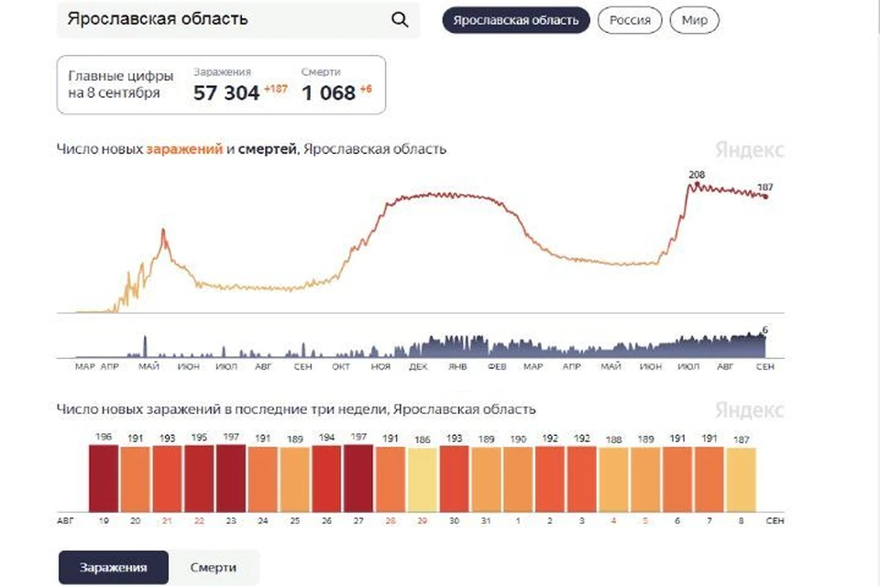Click the bar for August 20
This screenshot has width=880, height=586.
tap(136, 480)
